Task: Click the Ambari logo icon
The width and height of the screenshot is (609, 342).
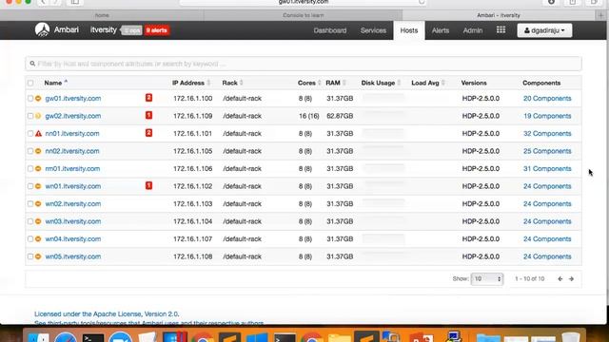Action: click(x=42, y=29)
